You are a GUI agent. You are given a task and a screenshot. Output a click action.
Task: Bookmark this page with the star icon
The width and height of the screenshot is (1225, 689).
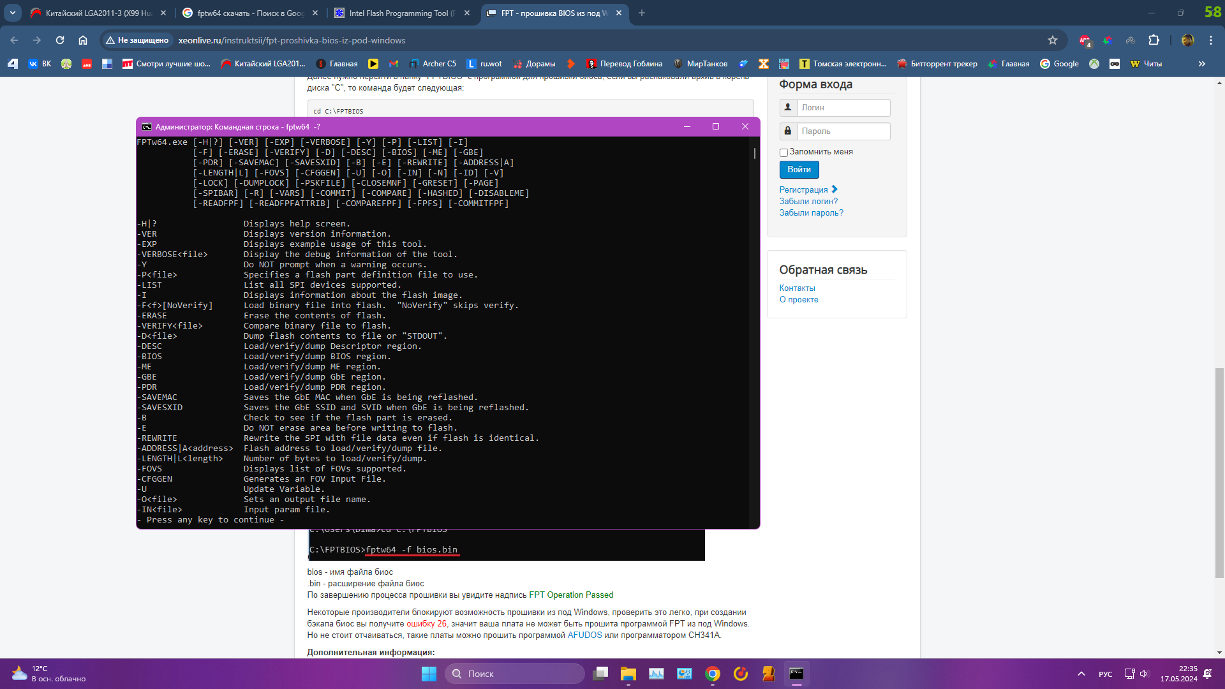(x=1053, y=40)
